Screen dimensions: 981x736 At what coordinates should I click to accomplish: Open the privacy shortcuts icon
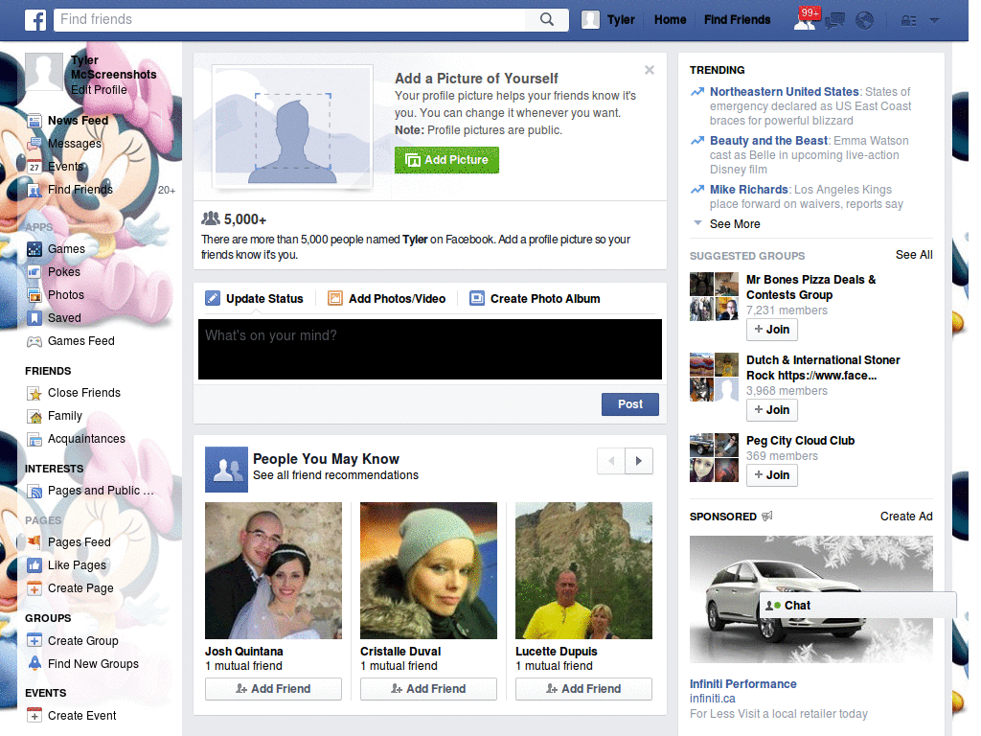(x=908, y=19)
